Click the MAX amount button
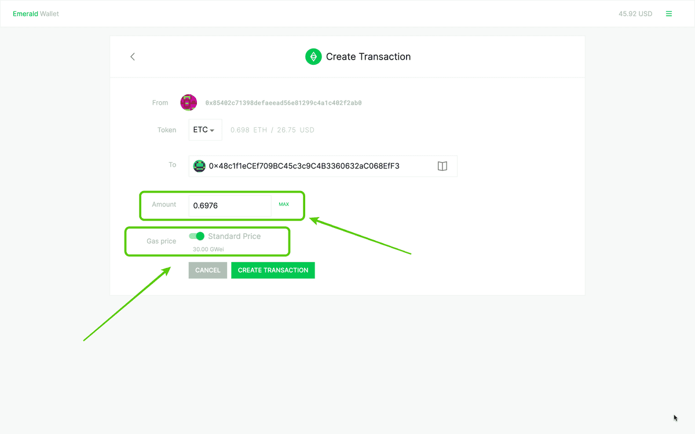The image size is (695, 434). (284, 204)
